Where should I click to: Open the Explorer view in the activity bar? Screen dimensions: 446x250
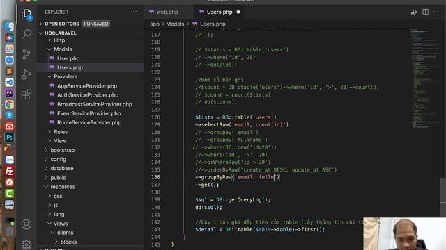pos(26,15)
